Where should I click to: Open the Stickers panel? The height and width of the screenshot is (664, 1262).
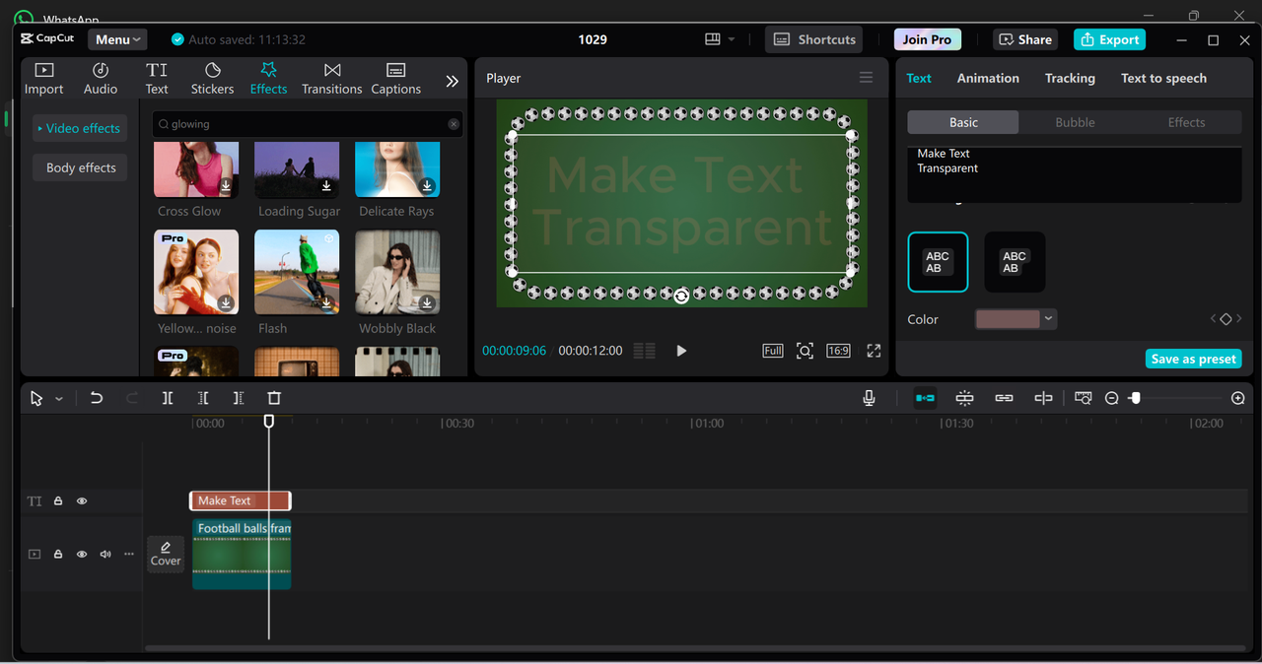[x=212, y=79]
